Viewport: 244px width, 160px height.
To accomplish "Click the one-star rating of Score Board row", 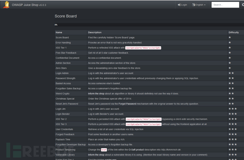I will click(230, 37).
